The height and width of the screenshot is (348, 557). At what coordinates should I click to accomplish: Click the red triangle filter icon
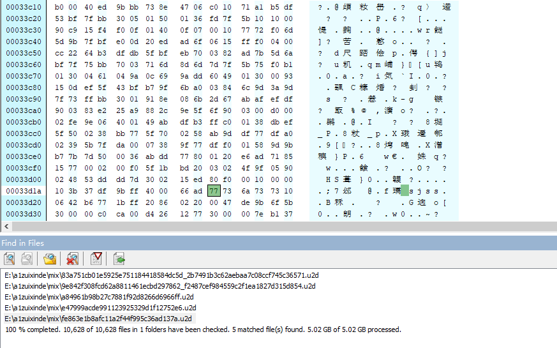tap(96, 259)
